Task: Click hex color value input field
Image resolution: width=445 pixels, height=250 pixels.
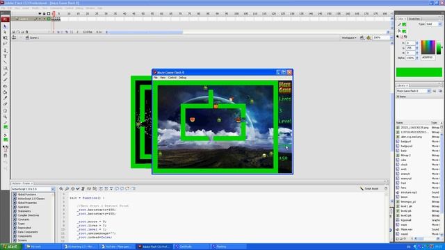Action: click(428, 58)
